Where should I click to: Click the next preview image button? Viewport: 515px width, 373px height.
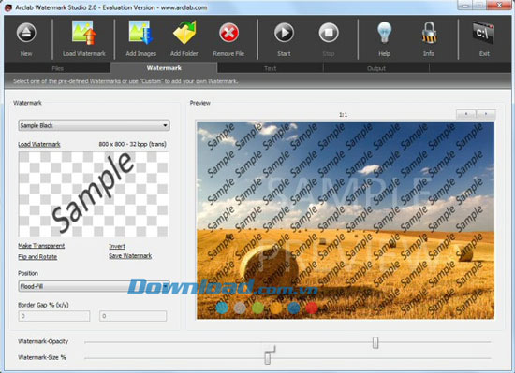(486, 114)
